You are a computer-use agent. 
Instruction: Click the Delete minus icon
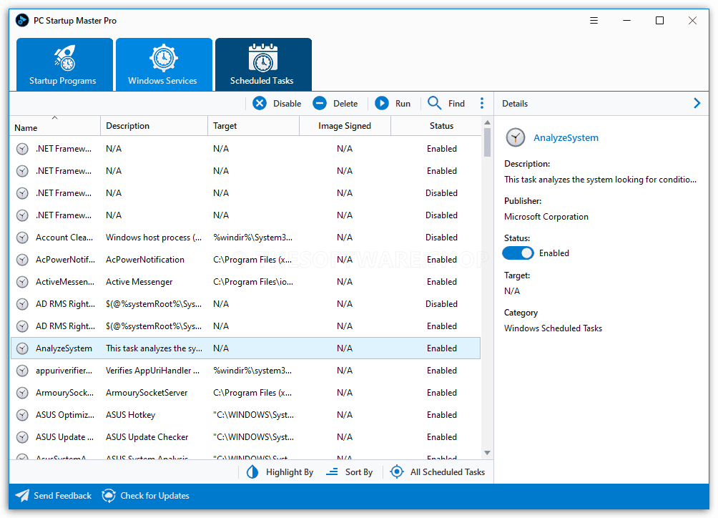pos(320,104)
